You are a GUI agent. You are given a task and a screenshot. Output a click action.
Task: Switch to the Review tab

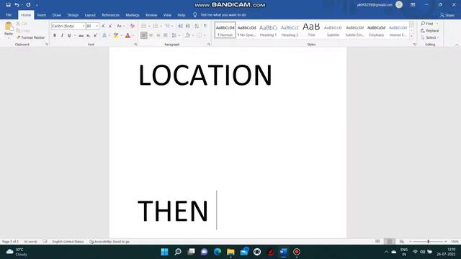151,15
